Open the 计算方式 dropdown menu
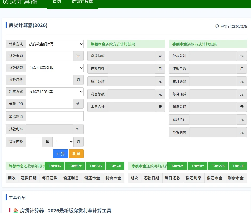 click(55, 44)
